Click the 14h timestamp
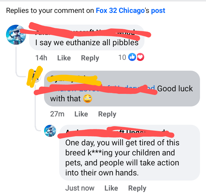 click(x=41, y=58)
